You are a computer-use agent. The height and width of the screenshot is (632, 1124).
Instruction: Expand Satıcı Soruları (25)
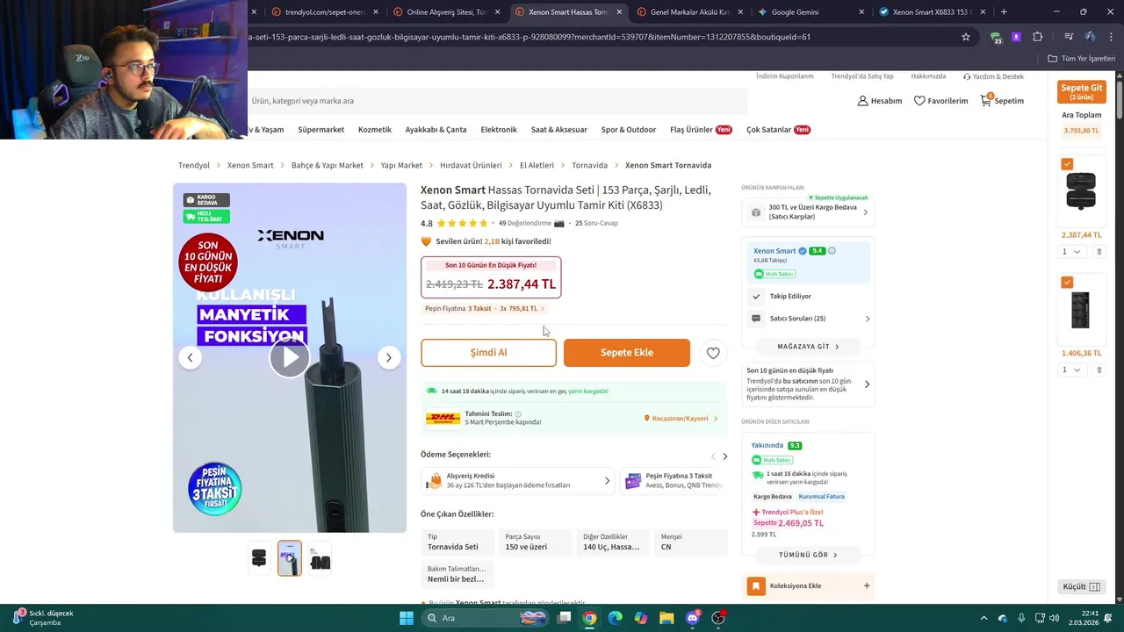pos(808,319)
